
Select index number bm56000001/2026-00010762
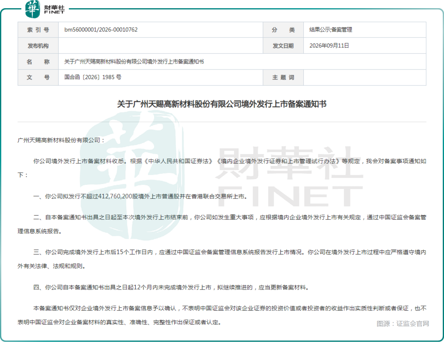coord(101,30)
